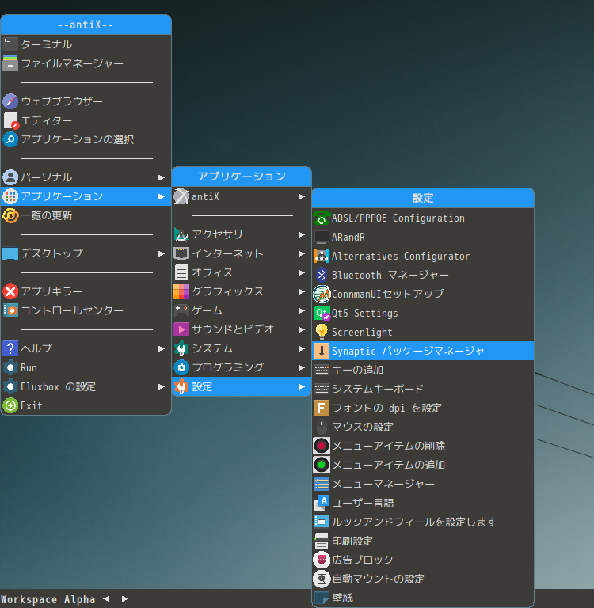Expand the グラフィックス submenu arrow
Viewport: 594px width, 608px height.
click(x=302, y=291)
